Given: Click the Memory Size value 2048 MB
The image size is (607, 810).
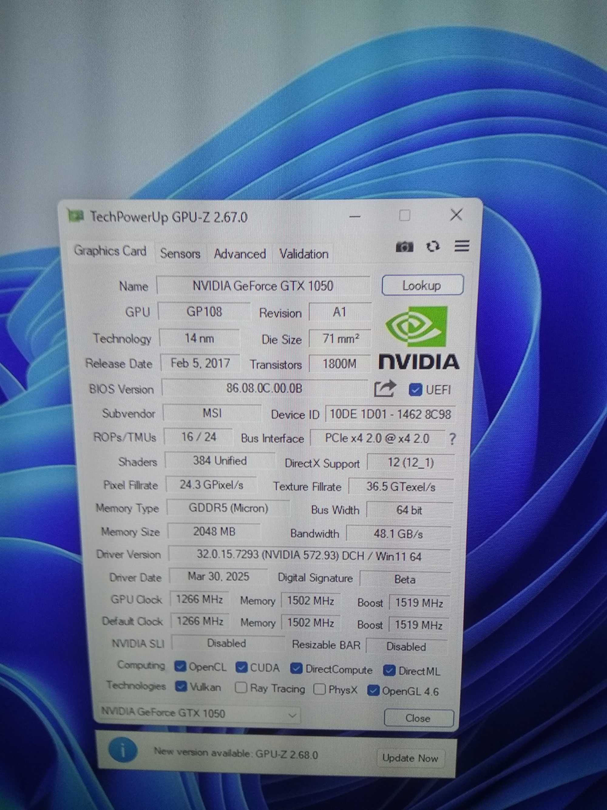Looking at the screenshot, I should tap(214, 531).
